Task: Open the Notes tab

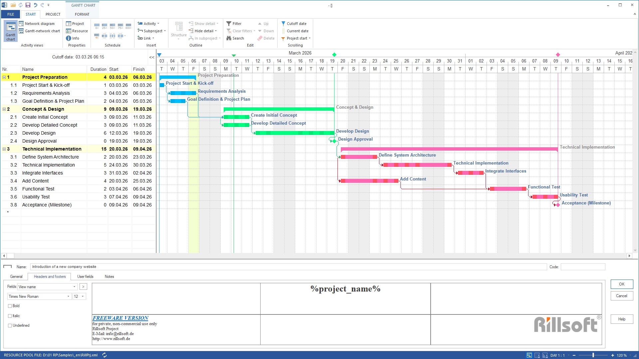Action: point(109,277)
